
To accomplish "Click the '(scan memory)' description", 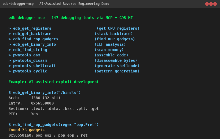I will click(109, 50).
